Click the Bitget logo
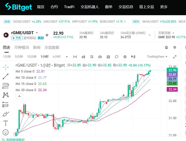This screenshot has height=141, width=186. tap(18, 7)
